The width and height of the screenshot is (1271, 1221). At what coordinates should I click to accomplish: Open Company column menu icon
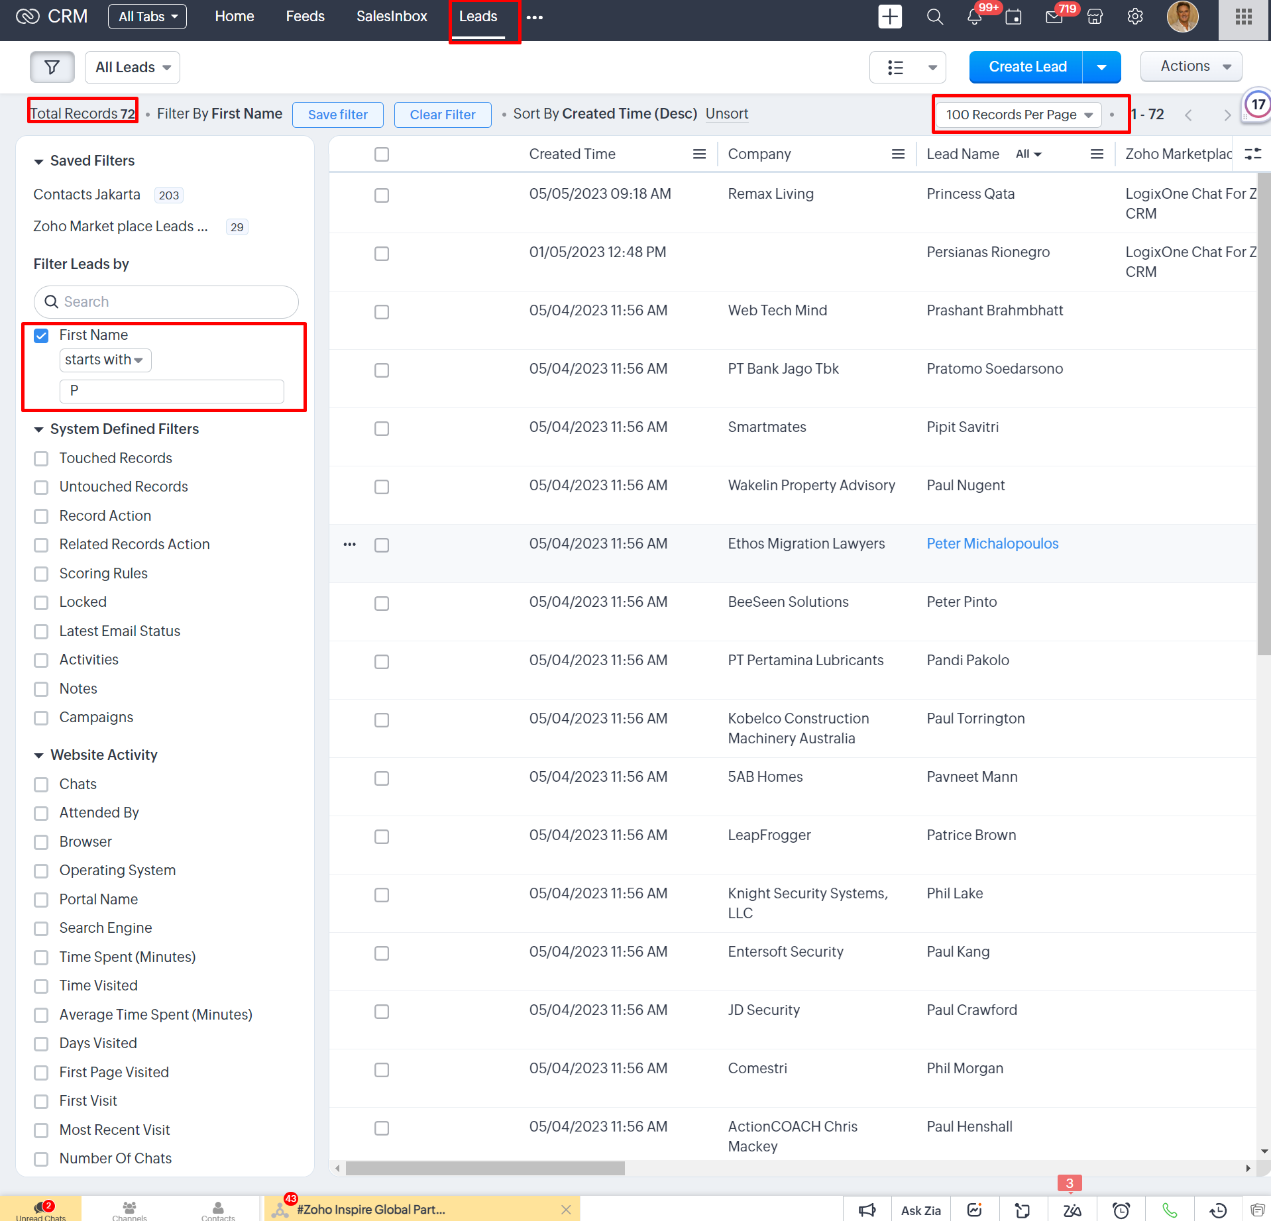coord(898,154)
